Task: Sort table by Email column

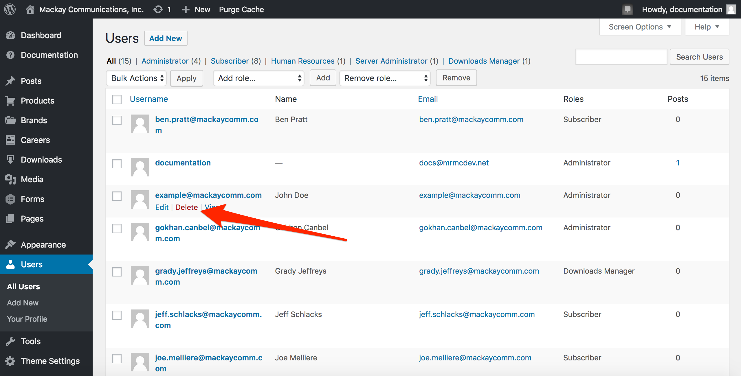Action: coord(428,99)
